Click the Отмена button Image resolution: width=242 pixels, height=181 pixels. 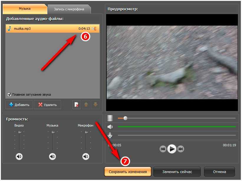220,172
